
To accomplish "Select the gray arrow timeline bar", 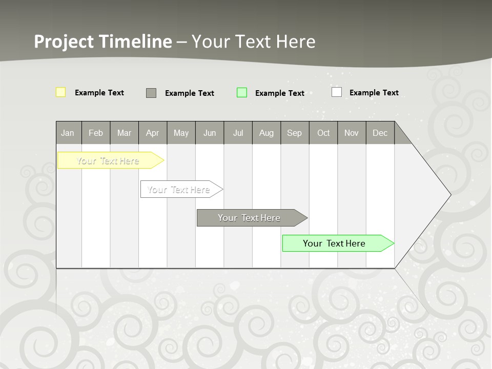I will pyautogui.click(x=249, y=218).
